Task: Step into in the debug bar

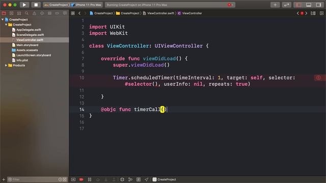Action: (x=106, y=179)
